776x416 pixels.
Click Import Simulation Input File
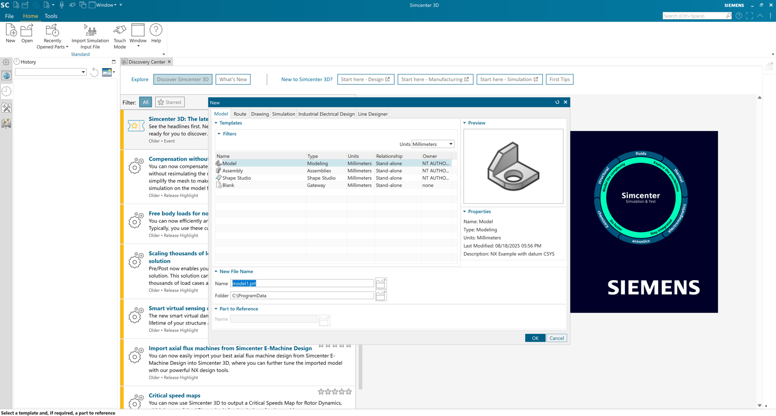(x=90, y=37)
